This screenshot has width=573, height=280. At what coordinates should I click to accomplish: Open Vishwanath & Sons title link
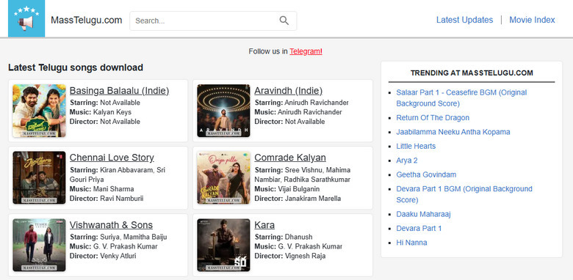[x=111, y=224]
